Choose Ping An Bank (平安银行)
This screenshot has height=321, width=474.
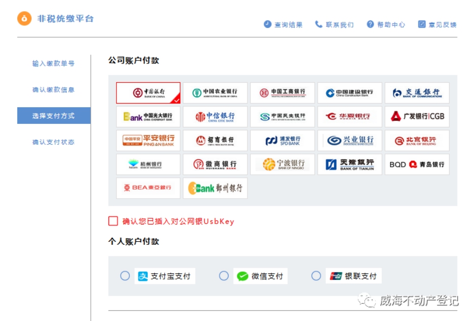(x=148, y=141)
